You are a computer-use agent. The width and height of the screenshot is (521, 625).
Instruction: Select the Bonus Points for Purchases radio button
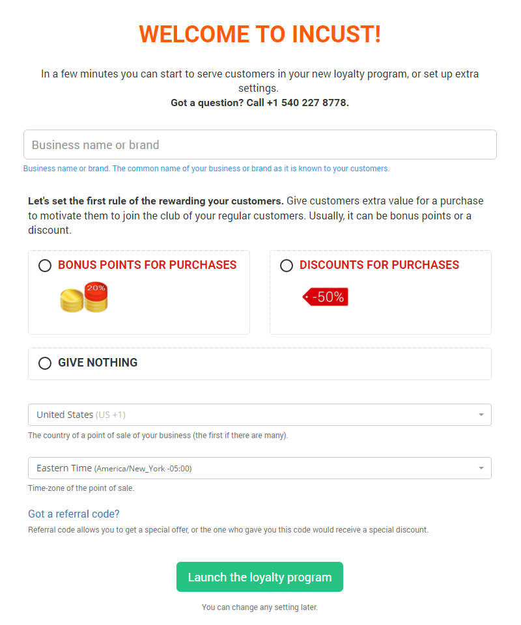pos(45,266)
